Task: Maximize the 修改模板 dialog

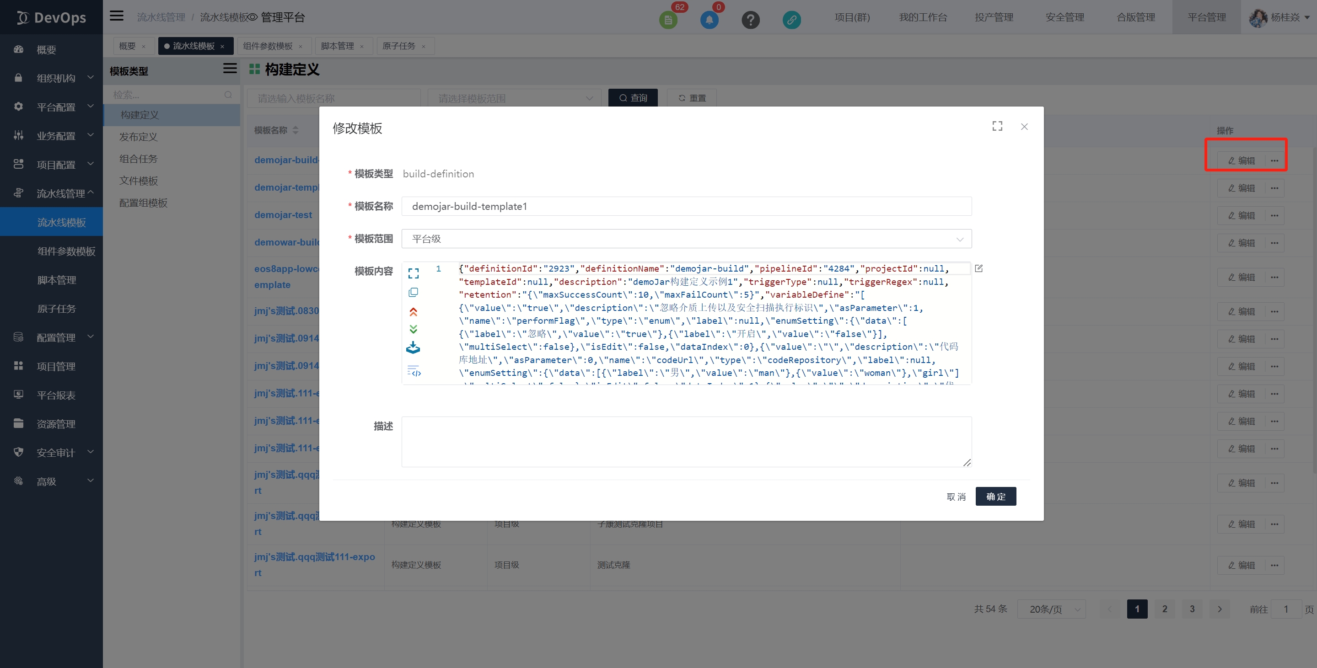Action: (997, 126)
